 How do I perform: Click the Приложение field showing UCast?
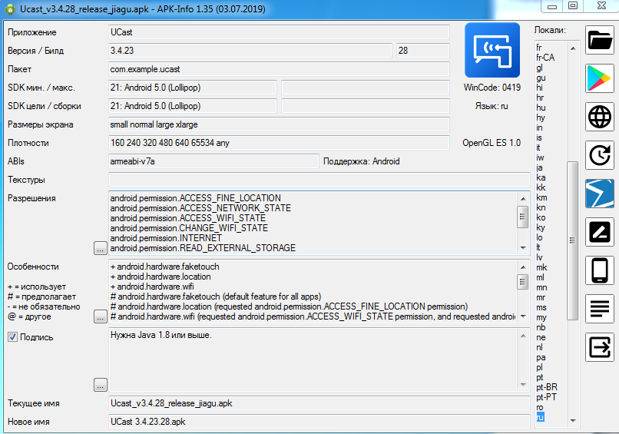tap(279, 32)
